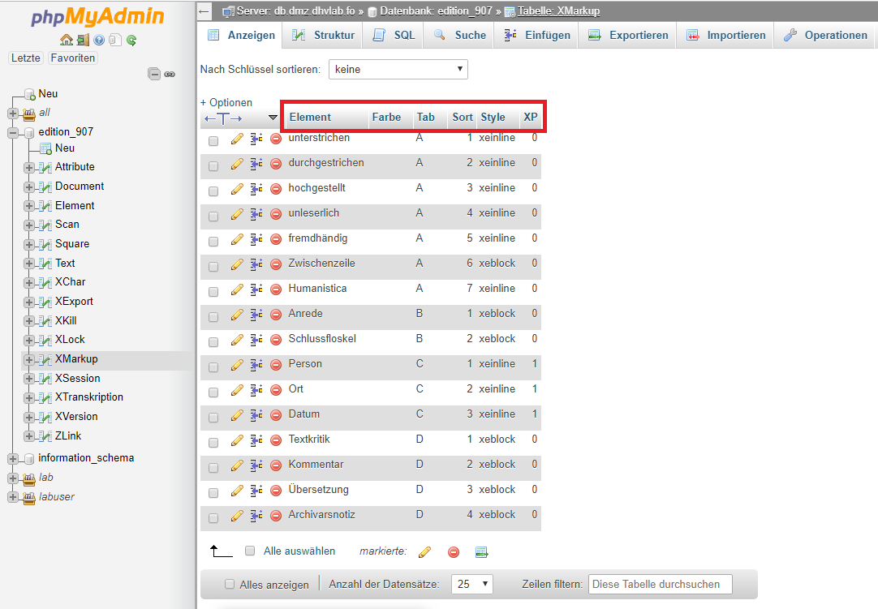
Task: Click the logout door icon
Action: click(x=83, y=40)
